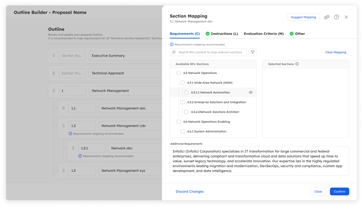This screenshot has height=207, width=363.
Task: Click the Technical Approach title field
Action: (125, 73)
